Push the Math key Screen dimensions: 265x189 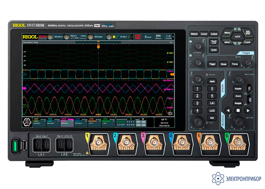212,81
